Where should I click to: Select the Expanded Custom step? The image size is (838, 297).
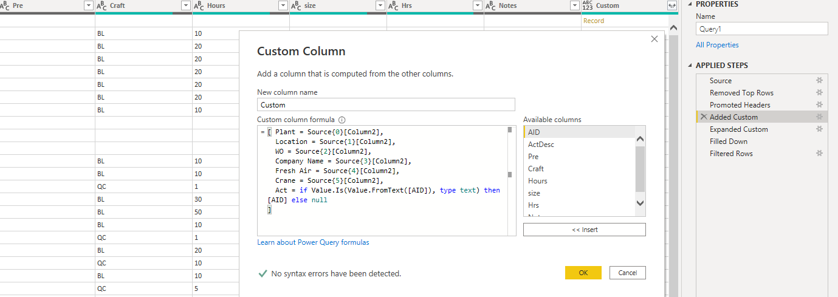pyautogui.click(x=761, y=129)
